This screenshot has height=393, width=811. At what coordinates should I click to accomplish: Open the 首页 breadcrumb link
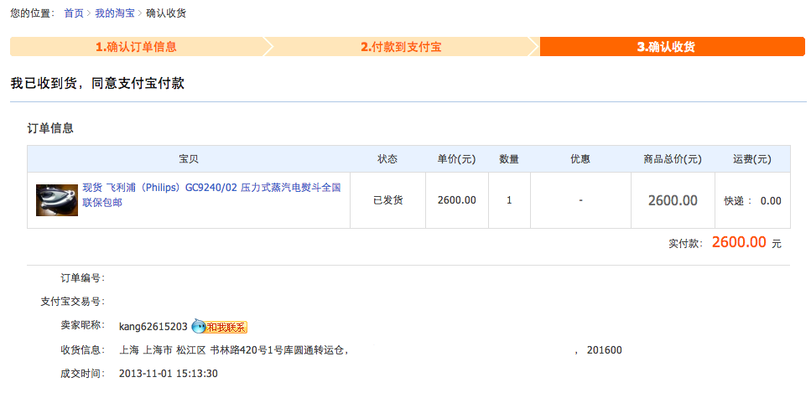pos(74,13)
